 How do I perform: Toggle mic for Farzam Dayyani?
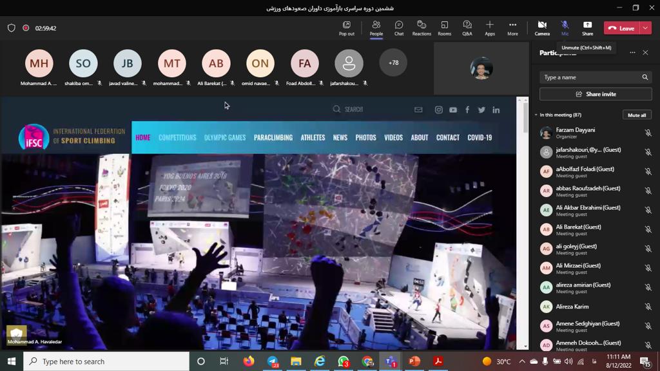point(648,133)
